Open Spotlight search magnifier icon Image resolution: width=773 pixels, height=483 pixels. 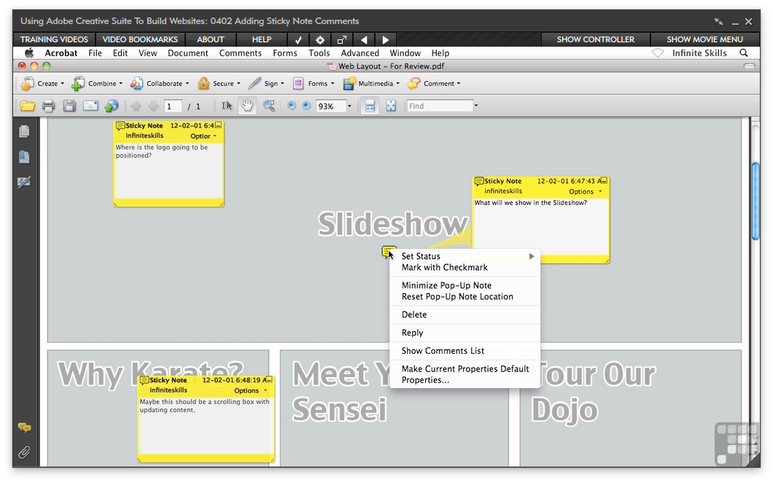(x=743, y=53)
